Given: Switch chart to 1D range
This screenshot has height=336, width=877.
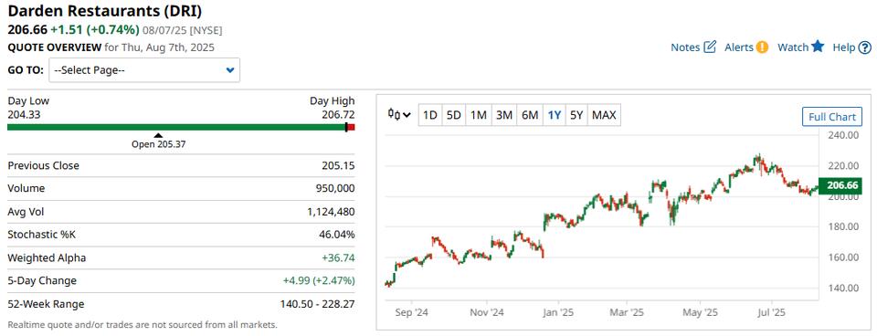Looking at the screenshot, I should [x=429, y=116].
